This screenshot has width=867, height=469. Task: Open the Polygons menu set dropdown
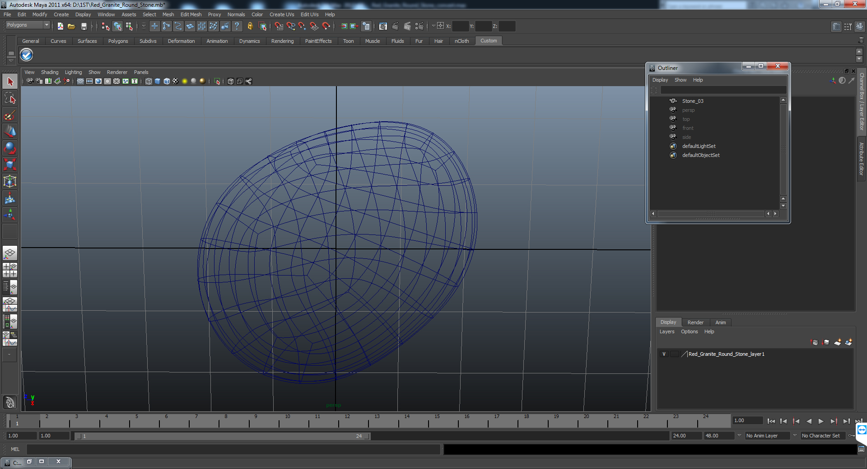pos(27,25)
